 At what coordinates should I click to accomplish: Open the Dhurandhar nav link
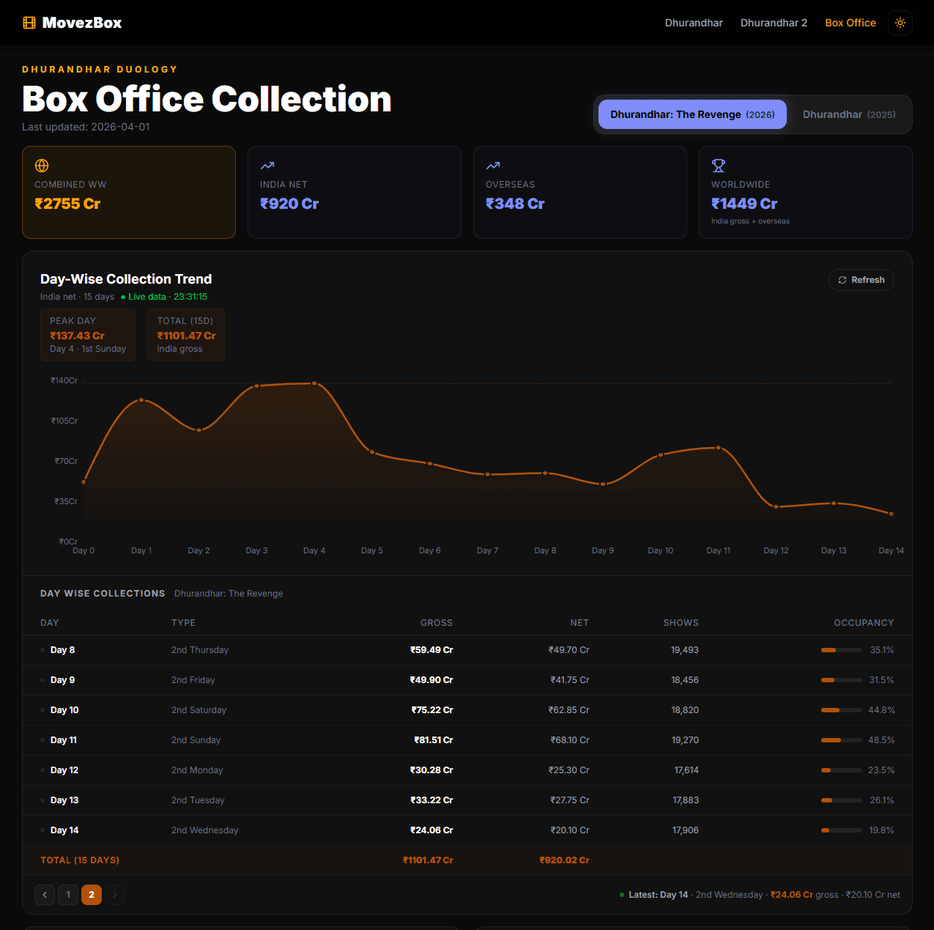(x=694, y=23)
